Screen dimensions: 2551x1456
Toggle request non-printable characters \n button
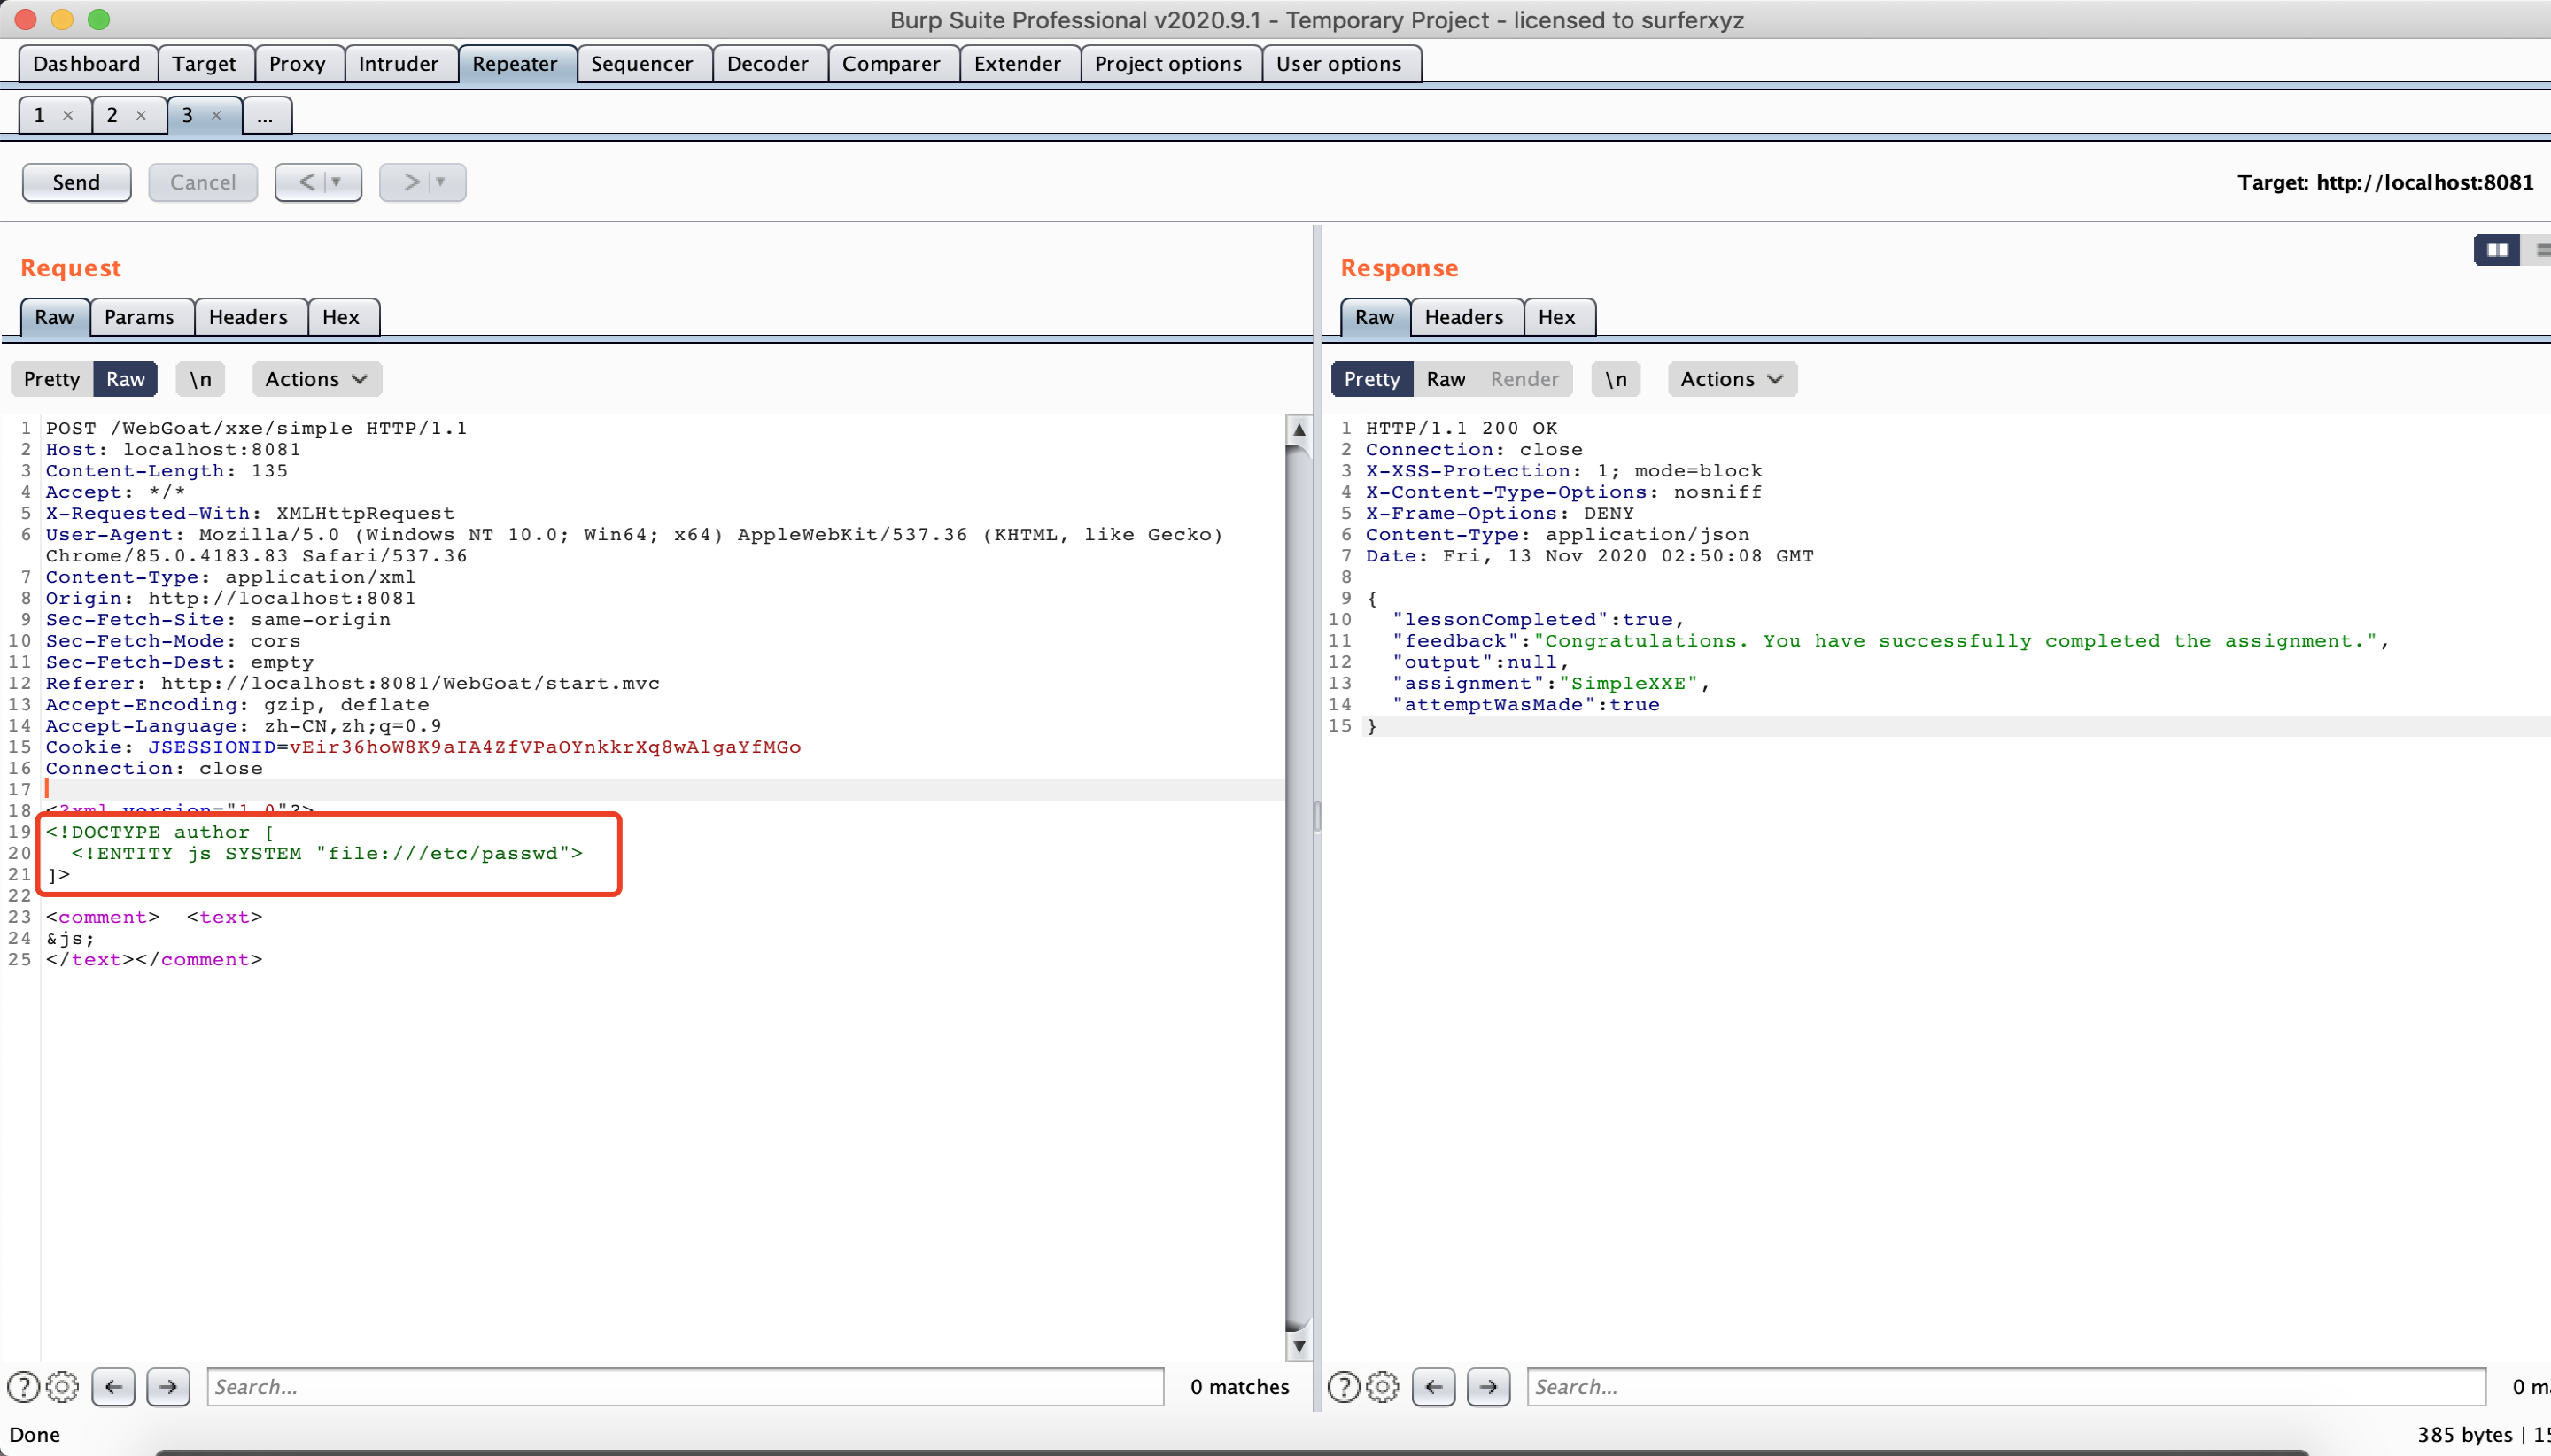(200, 379)
